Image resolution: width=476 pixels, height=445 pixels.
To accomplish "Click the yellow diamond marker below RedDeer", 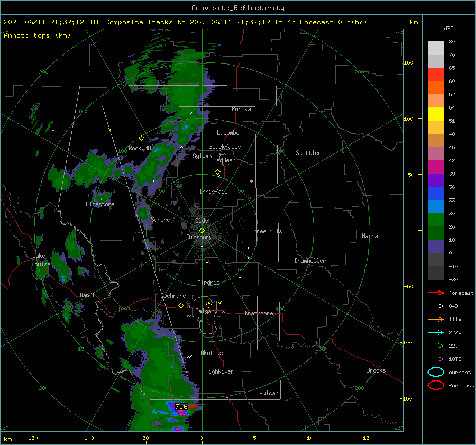I will click(217, 172).
